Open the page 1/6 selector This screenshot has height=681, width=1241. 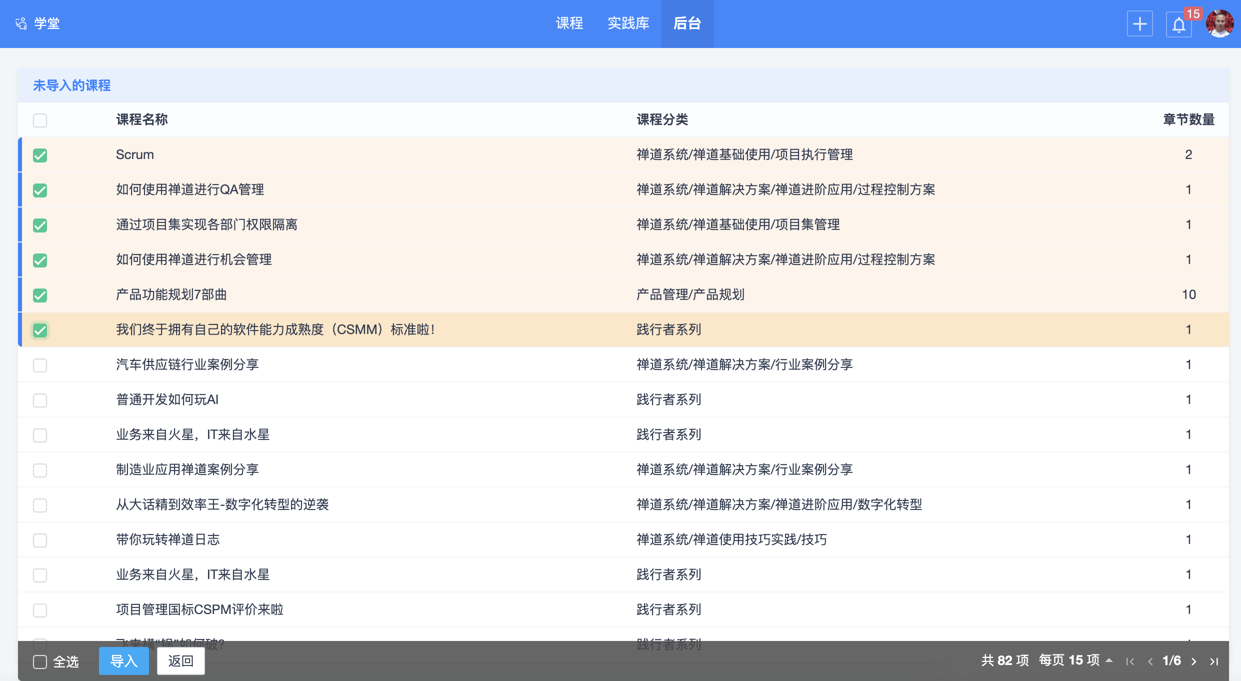point(1171,660)
